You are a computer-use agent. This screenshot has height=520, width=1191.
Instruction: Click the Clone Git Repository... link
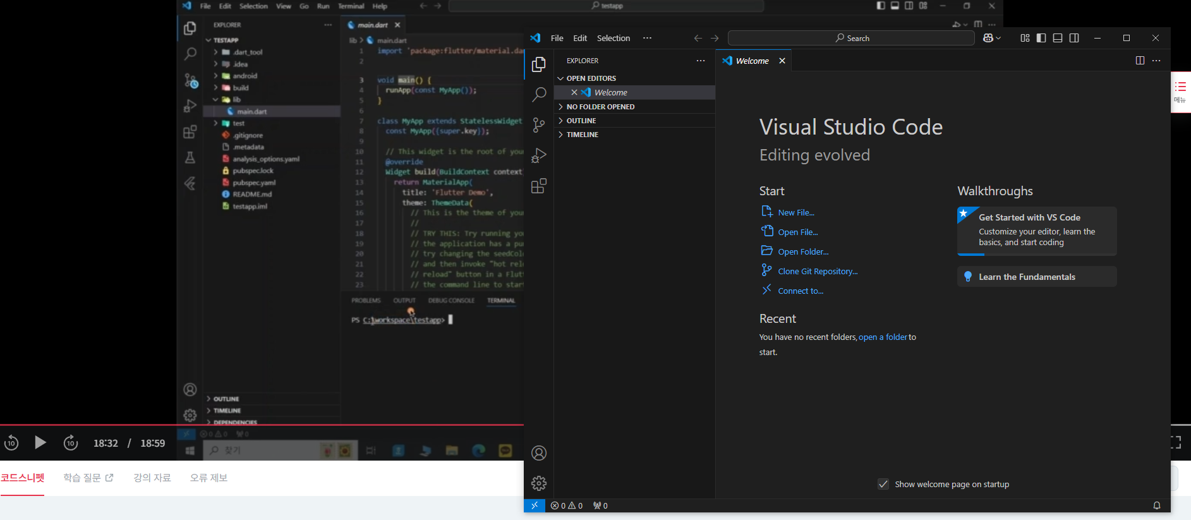818,271
